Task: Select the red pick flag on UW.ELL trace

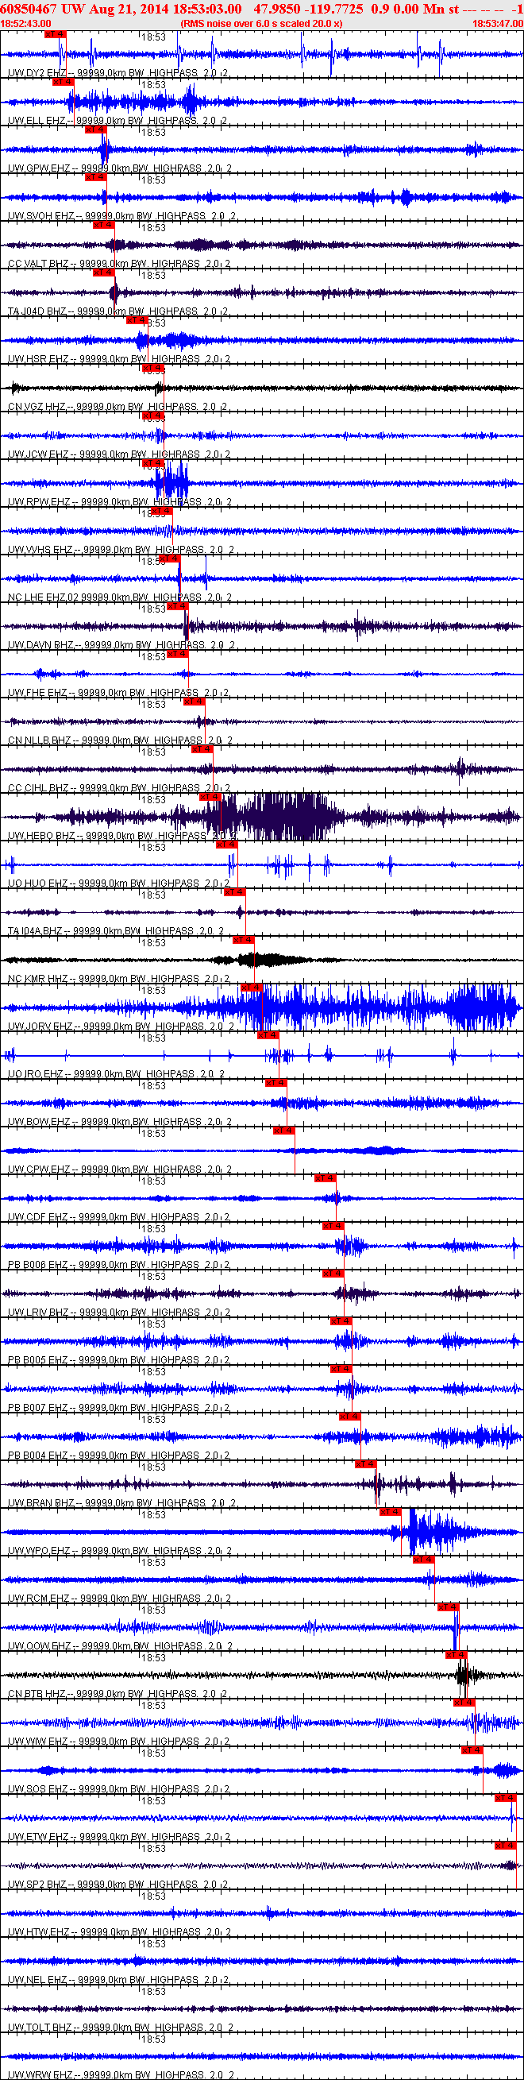Action: 63,82
